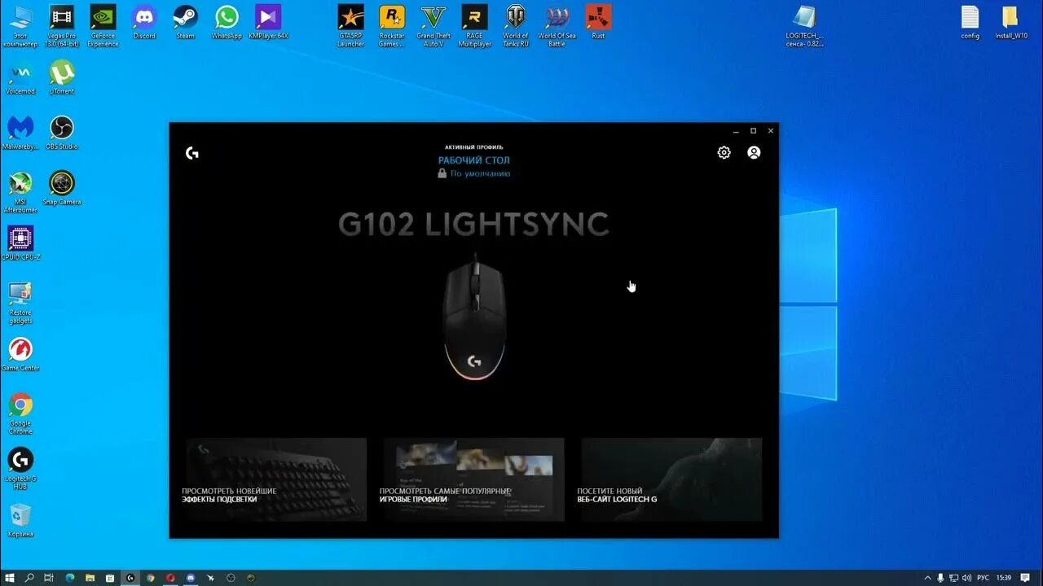Open Game Center desktop shortcut
The height and width of the screenshot is (586, 1043).
click(x=20, y=354)
